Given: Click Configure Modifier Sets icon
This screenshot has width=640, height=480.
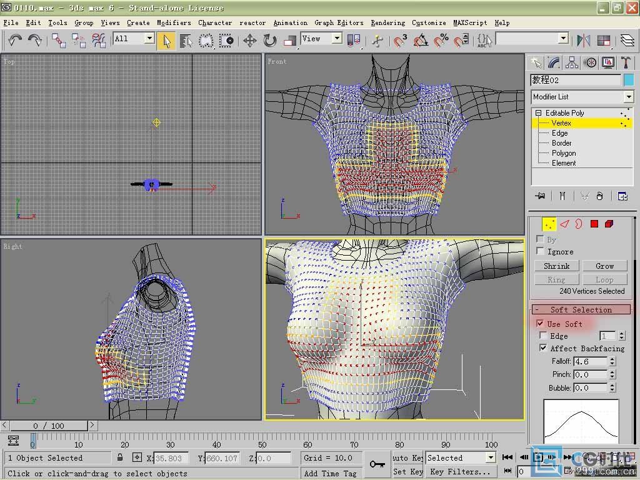Looking at the screenshot, I should point(622,196).
